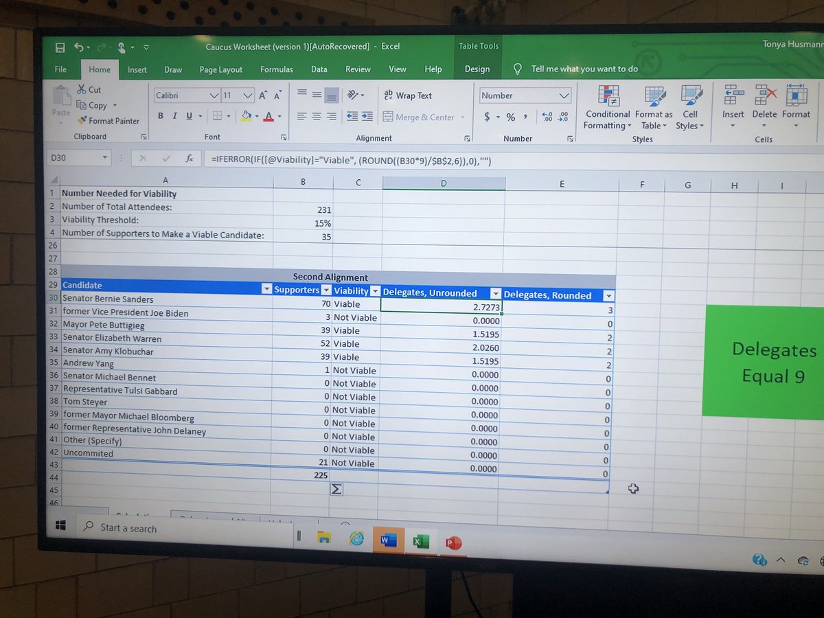Activate the Format Painter

[x=108, y=121]
